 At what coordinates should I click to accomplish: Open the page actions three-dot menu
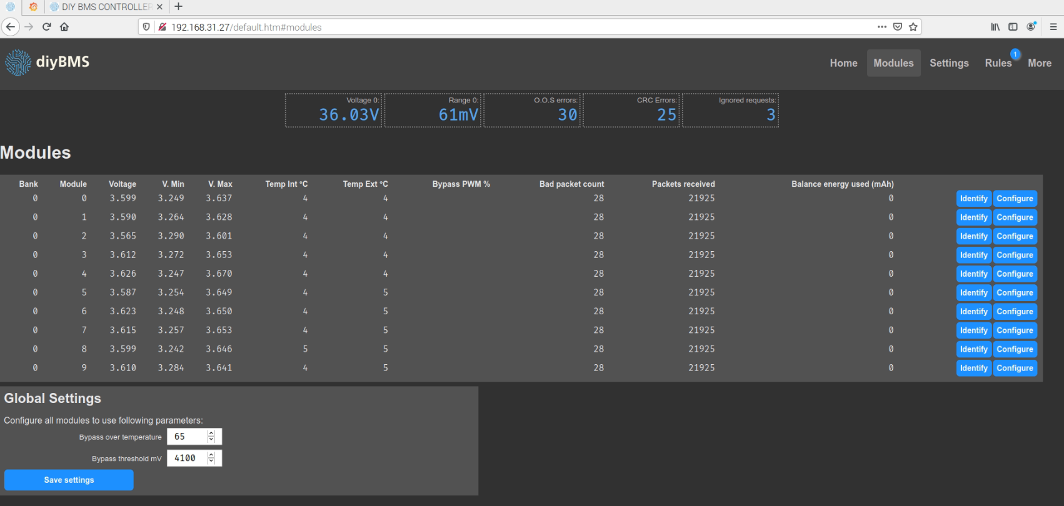pos(882,27)
